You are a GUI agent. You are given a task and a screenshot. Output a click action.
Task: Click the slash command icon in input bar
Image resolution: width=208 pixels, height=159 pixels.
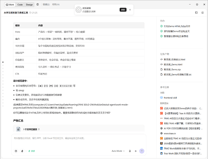16,151
